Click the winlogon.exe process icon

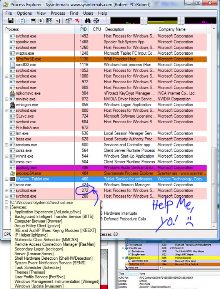12,105
